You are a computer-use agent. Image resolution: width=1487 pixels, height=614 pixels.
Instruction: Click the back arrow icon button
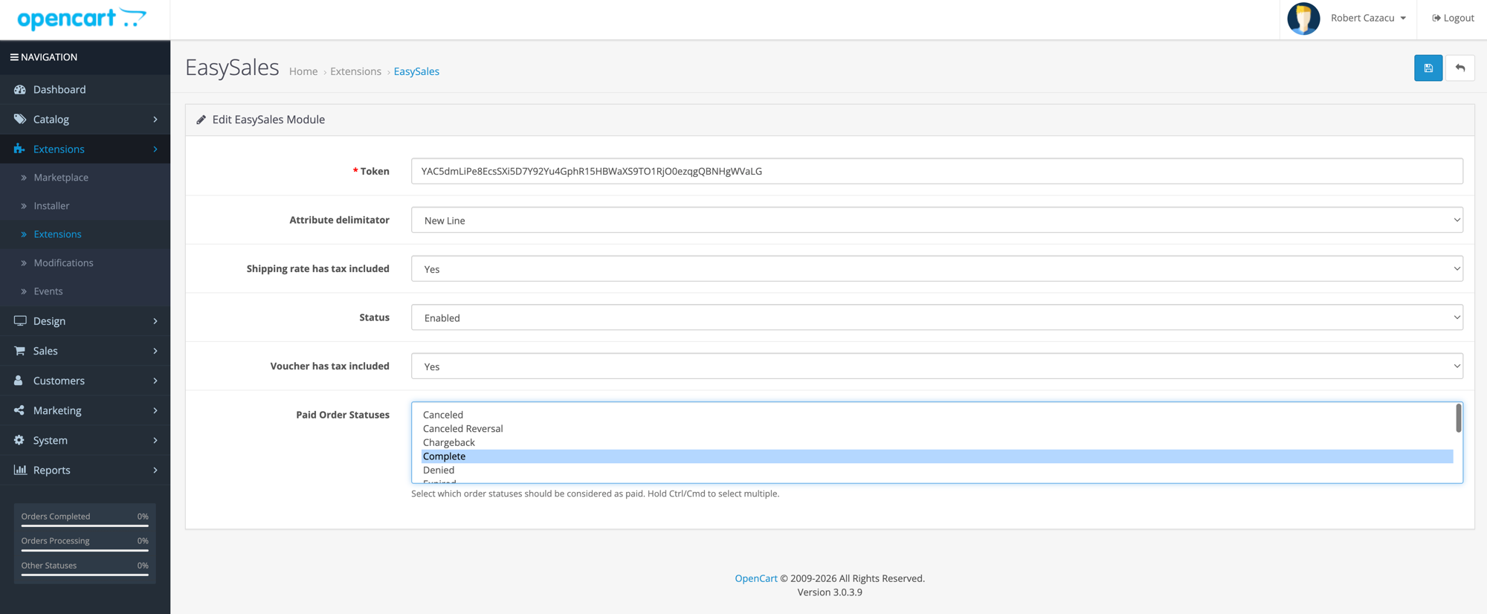1459,68
